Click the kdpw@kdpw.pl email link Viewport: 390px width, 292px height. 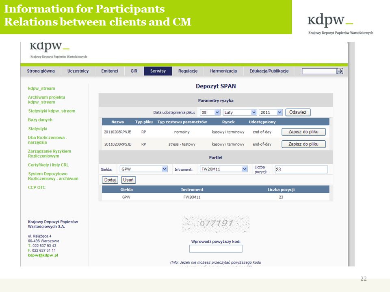[x=43, y=255]
